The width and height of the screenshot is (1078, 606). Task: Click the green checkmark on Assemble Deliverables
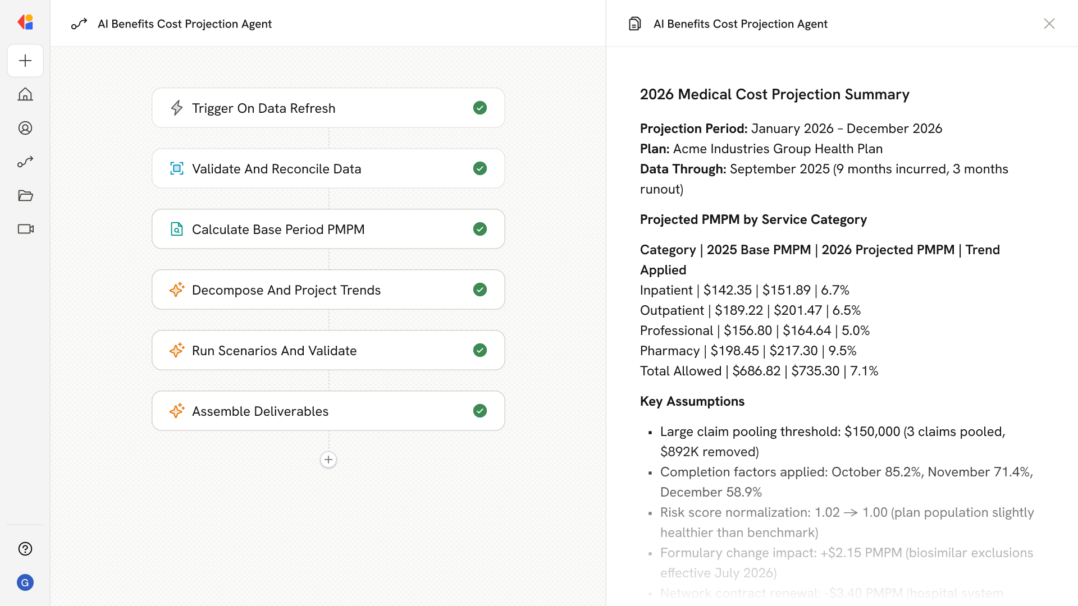[x=479, y=411]
